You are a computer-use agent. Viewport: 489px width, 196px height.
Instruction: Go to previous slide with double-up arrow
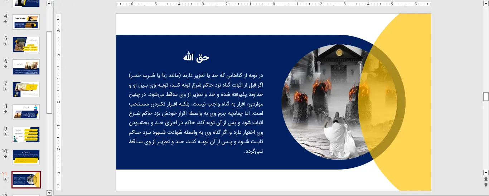point(486,179)
